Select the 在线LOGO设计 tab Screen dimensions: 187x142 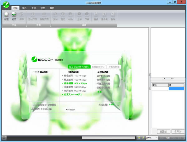[98, 67]
